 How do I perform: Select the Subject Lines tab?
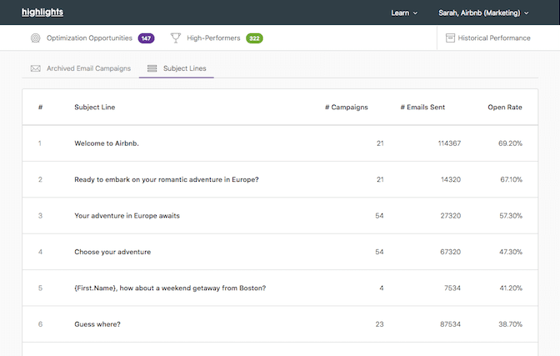[x=184, y=68]
